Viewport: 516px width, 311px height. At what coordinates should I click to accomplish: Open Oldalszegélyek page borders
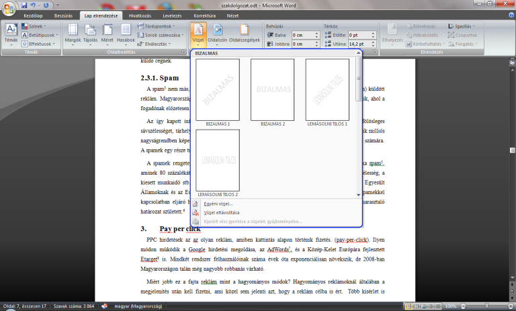pos(245,34)
